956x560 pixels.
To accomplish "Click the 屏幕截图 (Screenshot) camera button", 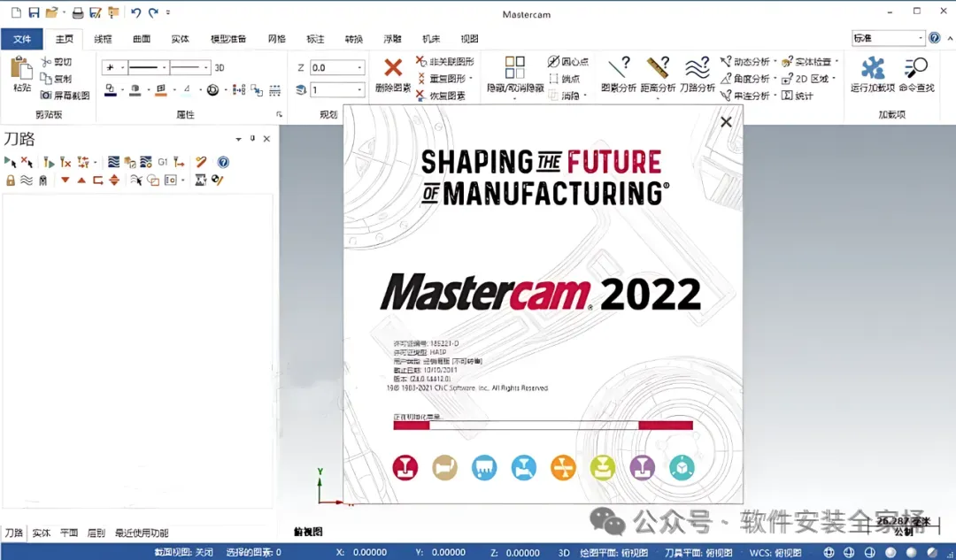I will pyautogui.click(x=65, y=95).
